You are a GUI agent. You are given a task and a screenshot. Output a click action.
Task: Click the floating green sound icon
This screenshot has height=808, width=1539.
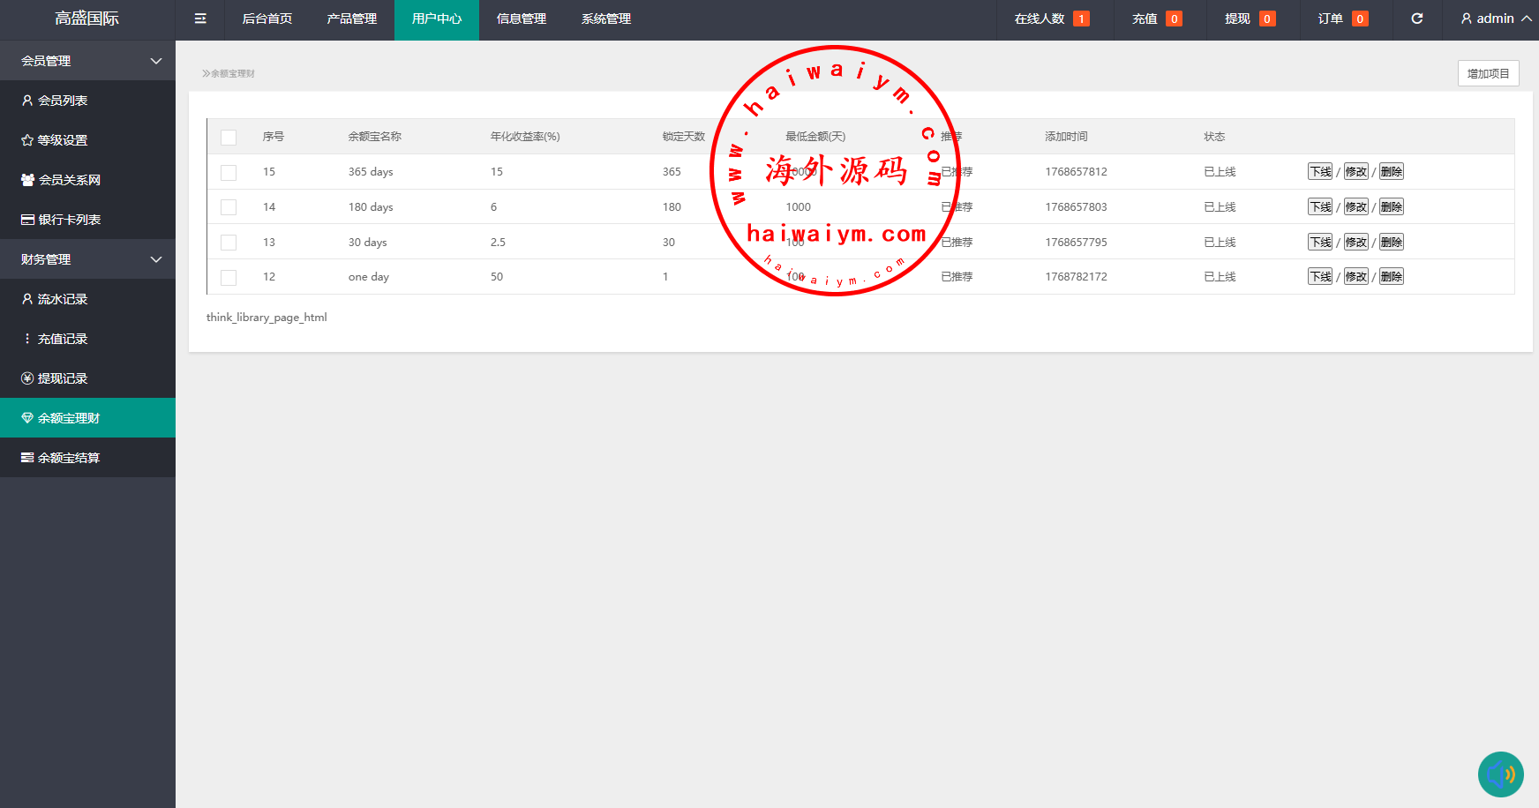[1500, 774]
